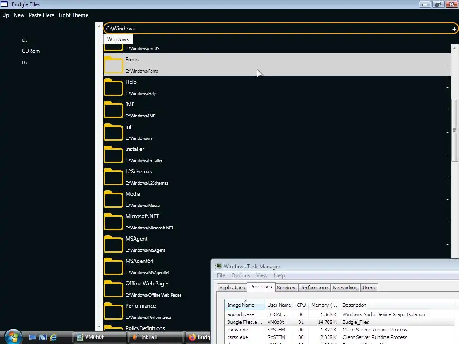
Task: Select the inf folder icon
Action: coord(113,132)
